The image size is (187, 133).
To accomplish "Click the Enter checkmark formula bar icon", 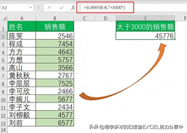I will point(61,8).
